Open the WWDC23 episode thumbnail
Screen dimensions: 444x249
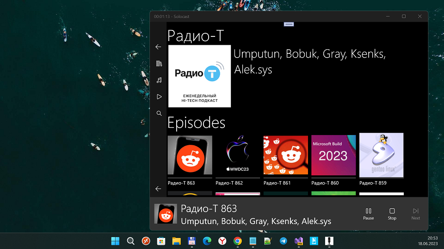tap(238, 155)
